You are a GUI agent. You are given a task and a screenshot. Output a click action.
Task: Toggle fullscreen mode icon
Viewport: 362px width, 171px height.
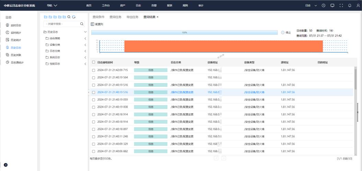pyautogui.click(x=341, y=5)
